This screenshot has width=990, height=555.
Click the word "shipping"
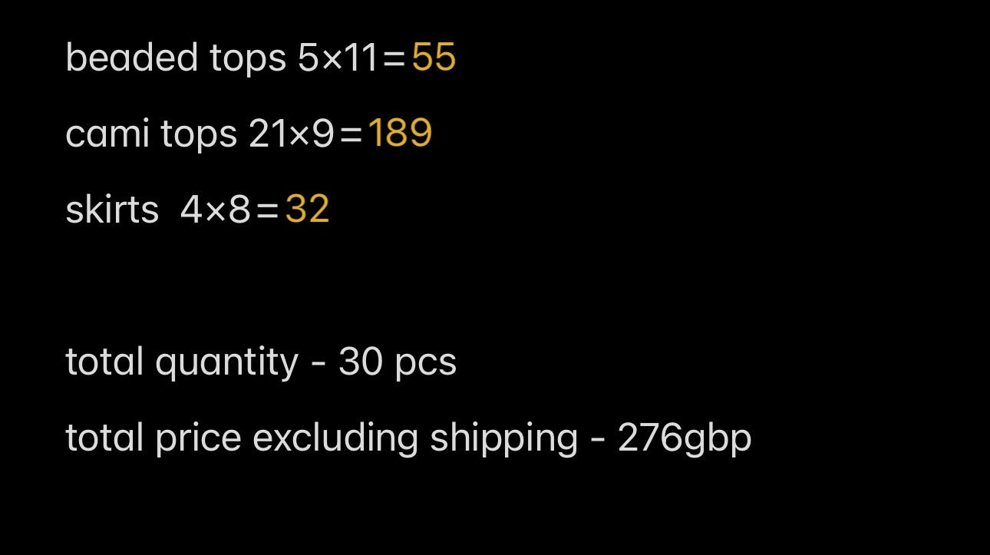pos(504,438)
